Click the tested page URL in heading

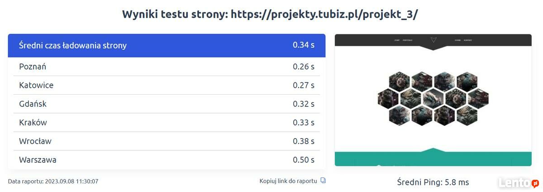[x=324, y=14]
